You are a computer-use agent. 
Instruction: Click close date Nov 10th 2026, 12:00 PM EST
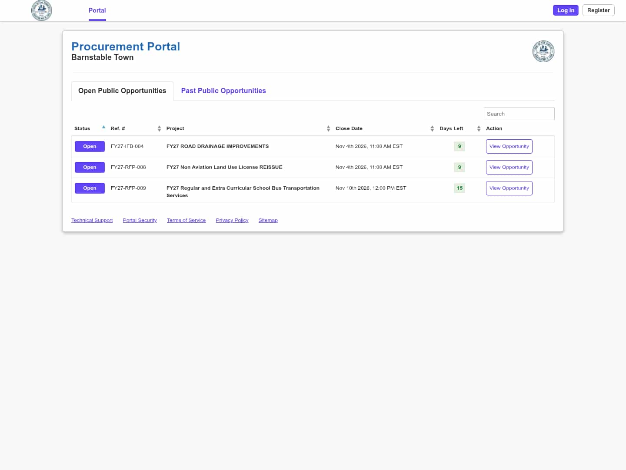[371, 188]
